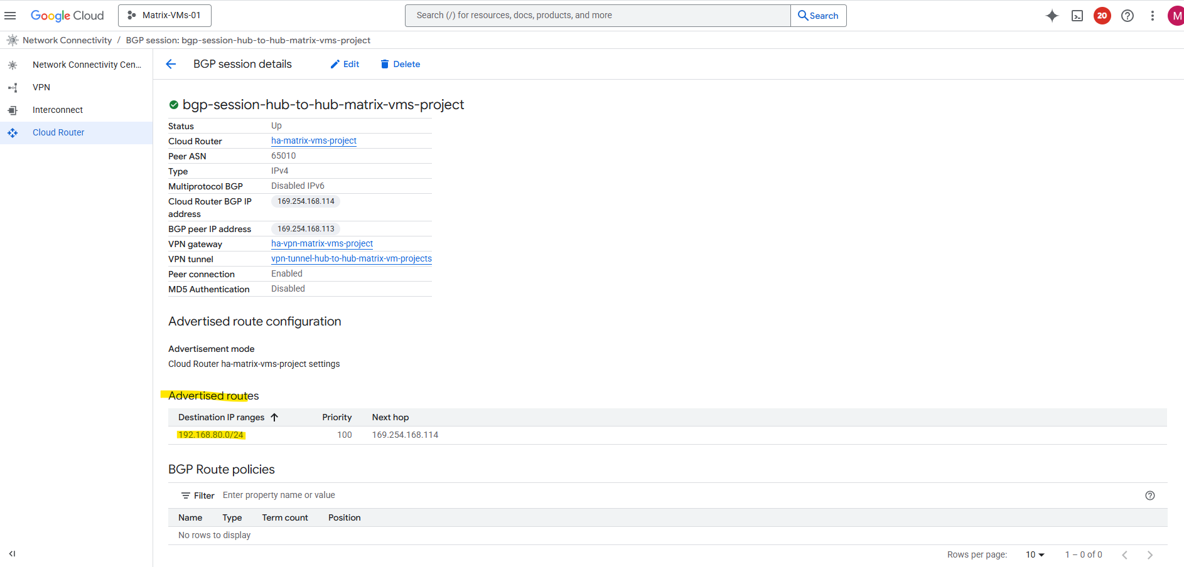Click the green status check icon
Image resolution: width=1184 pixels, height=567 pixels.
coord(174,105)
